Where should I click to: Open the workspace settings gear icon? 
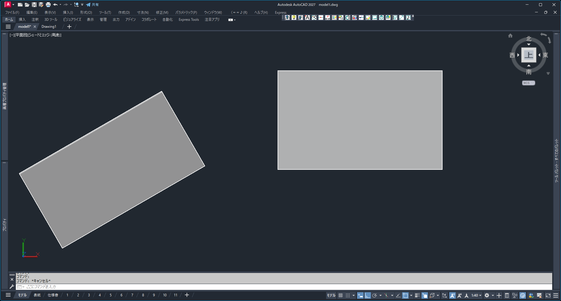click(x=487, y=295)
